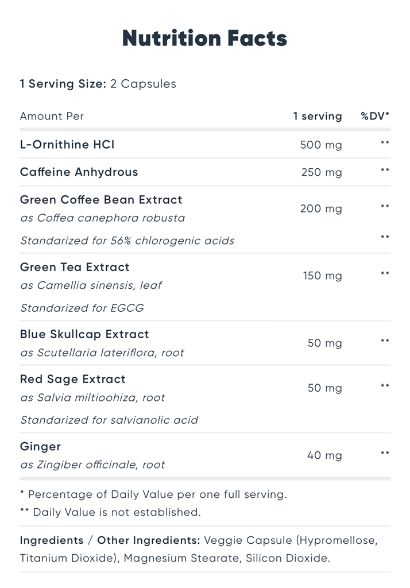Viewport: 410px width, 588px height.
Task: Select the Standarized for EGCG text
Action: [82, 308]
